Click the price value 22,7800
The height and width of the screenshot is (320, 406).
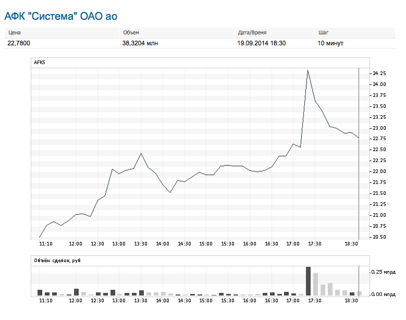[19, 43]
